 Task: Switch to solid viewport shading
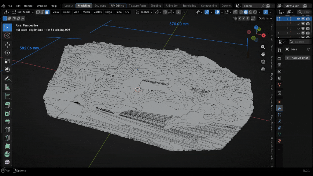[246, 12]
